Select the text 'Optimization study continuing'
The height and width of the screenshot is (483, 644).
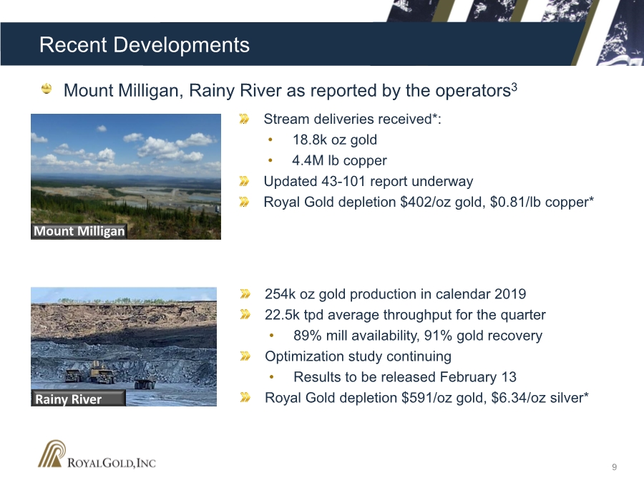(358, 356)
